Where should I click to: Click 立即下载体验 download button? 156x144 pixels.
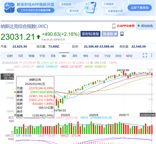click(x=140, y=8)
